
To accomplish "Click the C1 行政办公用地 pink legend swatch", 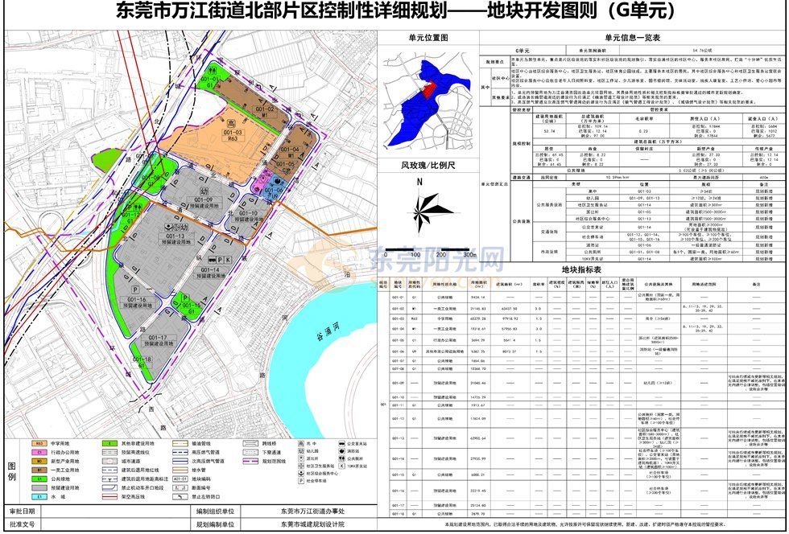I will (x=39, y=453).
